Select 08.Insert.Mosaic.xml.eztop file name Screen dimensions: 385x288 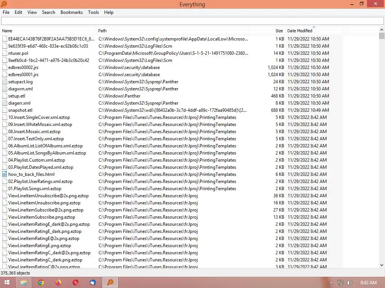pyautogui.click(x=34, y=132)
